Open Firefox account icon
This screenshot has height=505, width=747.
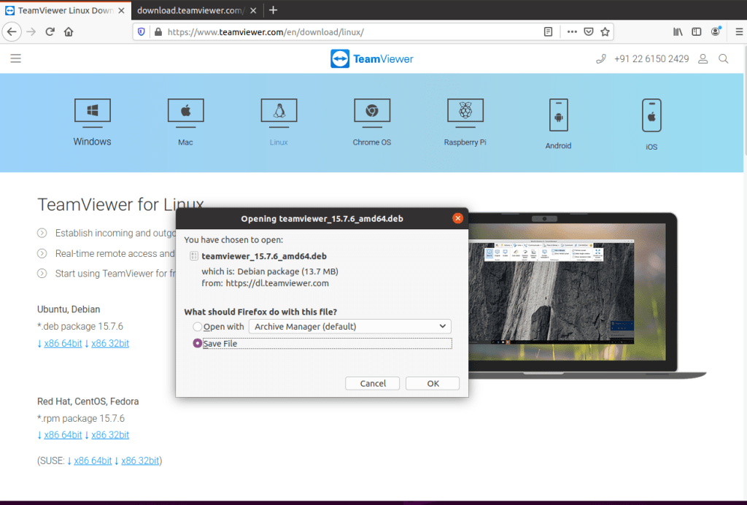716,32
